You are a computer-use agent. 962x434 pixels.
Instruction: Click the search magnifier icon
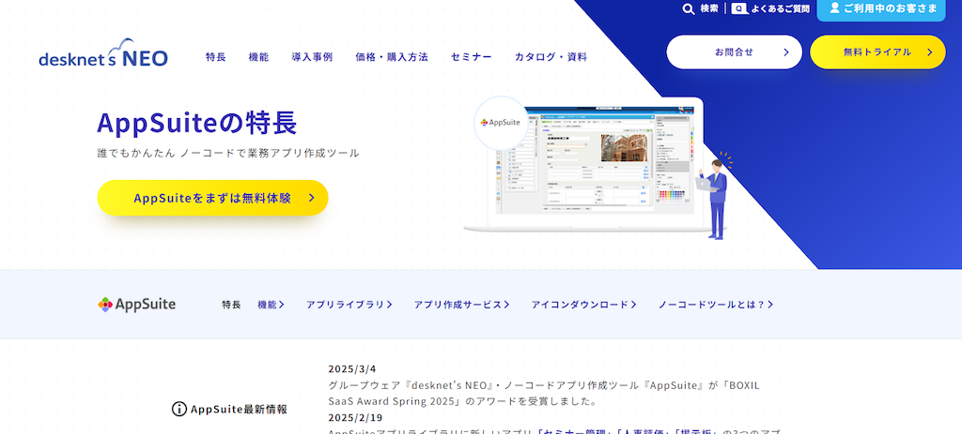coord(689,8)
